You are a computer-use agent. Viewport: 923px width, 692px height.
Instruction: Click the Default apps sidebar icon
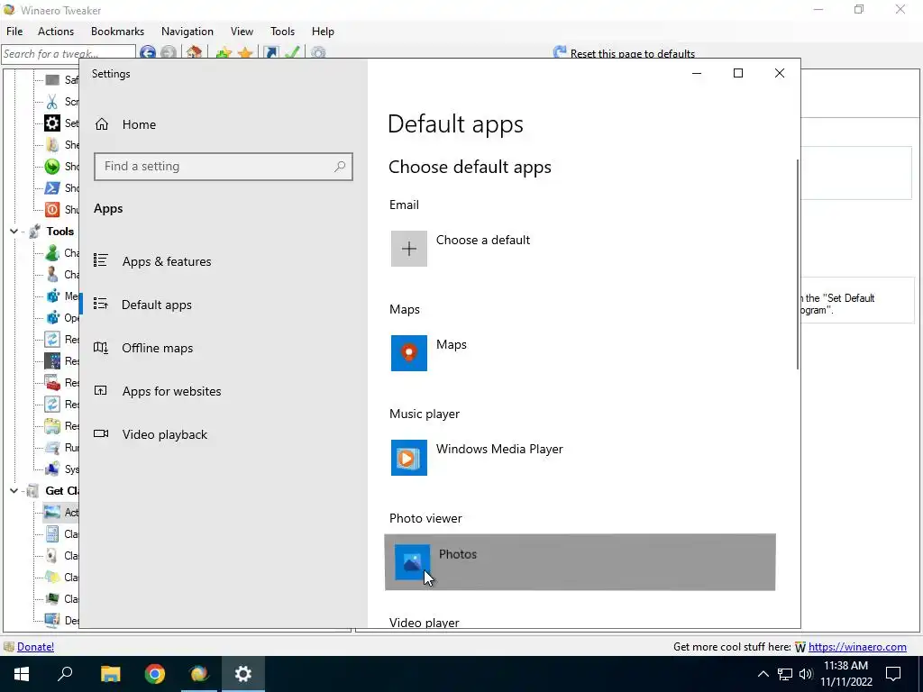tap(101, 304)
